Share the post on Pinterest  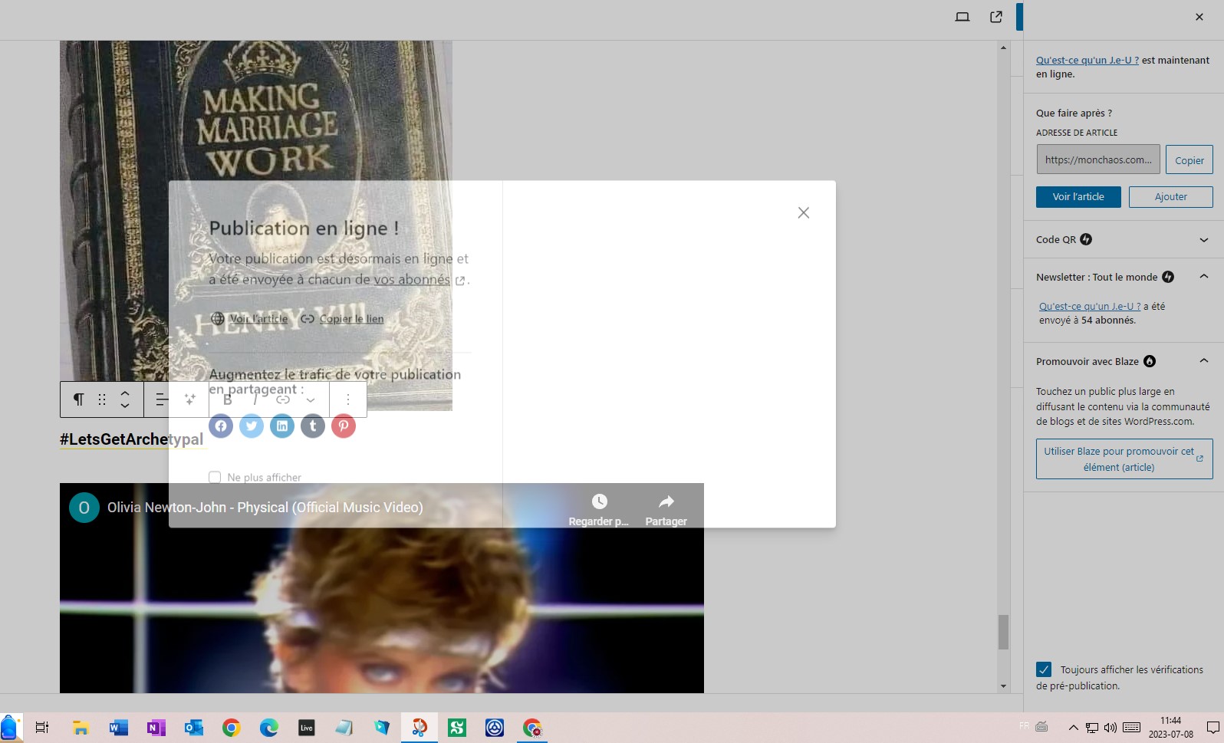tap(344, 426)
